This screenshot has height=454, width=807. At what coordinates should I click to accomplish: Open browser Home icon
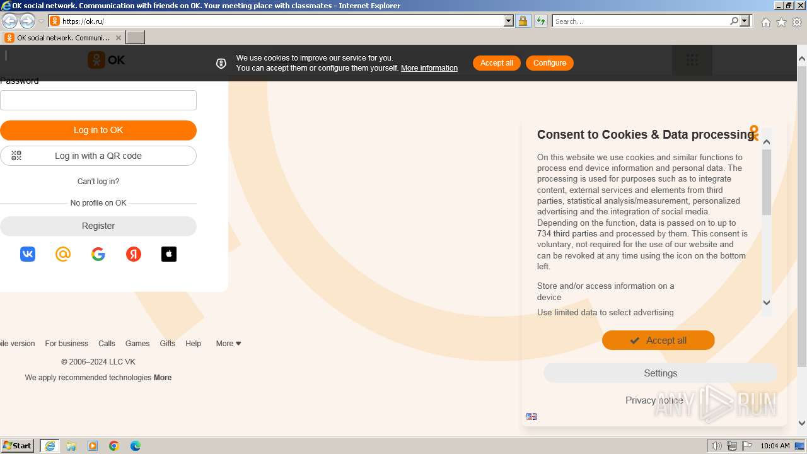765,22
